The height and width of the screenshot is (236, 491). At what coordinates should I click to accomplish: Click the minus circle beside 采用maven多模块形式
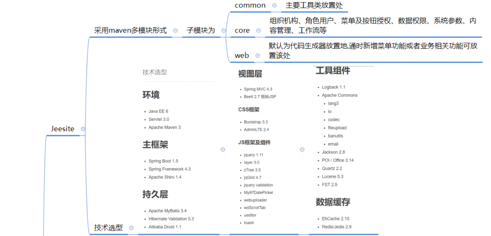coord(175,30)
